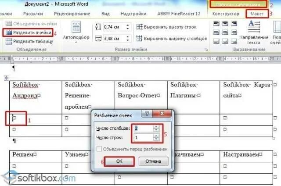
Task: Open the Рассылки tab
Action: (33, 14)
